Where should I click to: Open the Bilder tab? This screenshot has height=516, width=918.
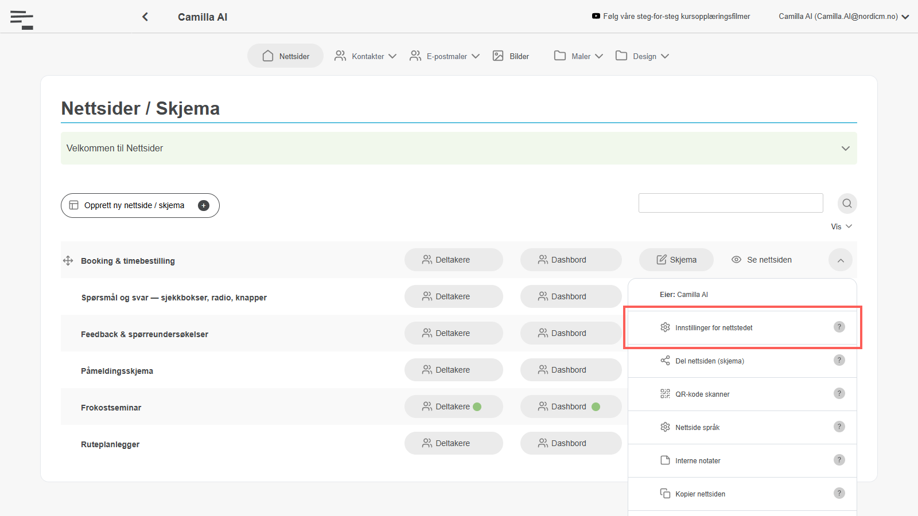[511, 56]
